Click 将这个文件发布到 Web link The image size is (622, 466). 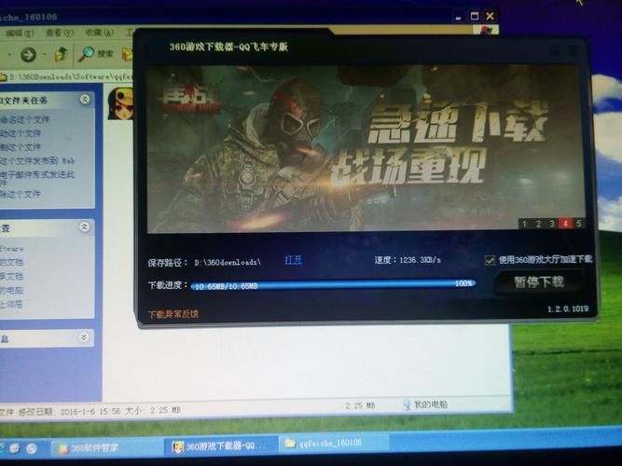click(37, 160)
